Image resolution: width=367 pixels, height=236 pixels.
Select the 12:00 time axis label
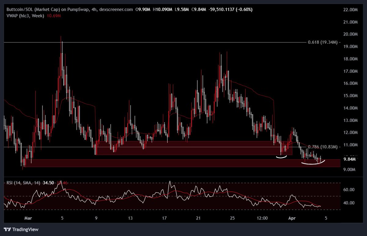point(262,218)
